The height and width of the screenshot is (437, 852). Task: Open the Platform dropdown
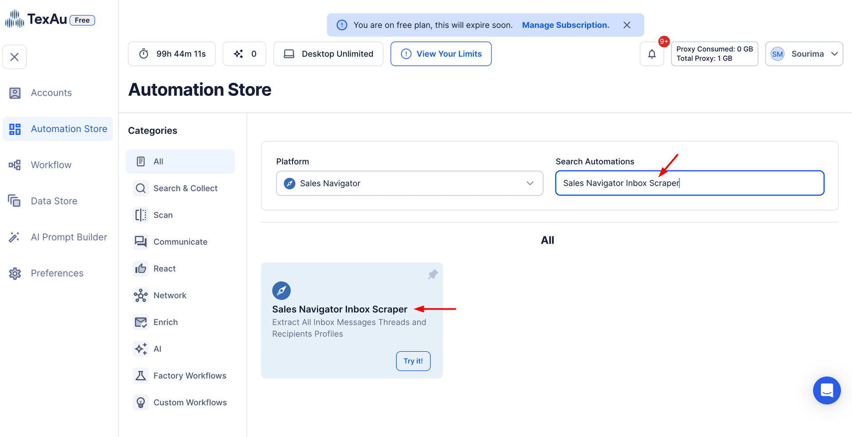pos(410,183)
